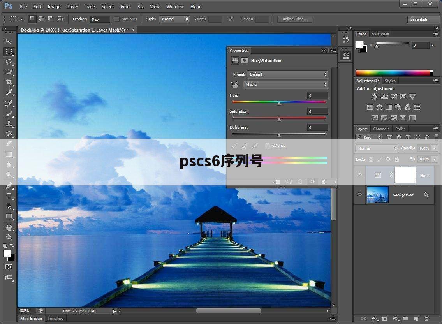
Task: Hide the Background layer
Action: point(359,194)
